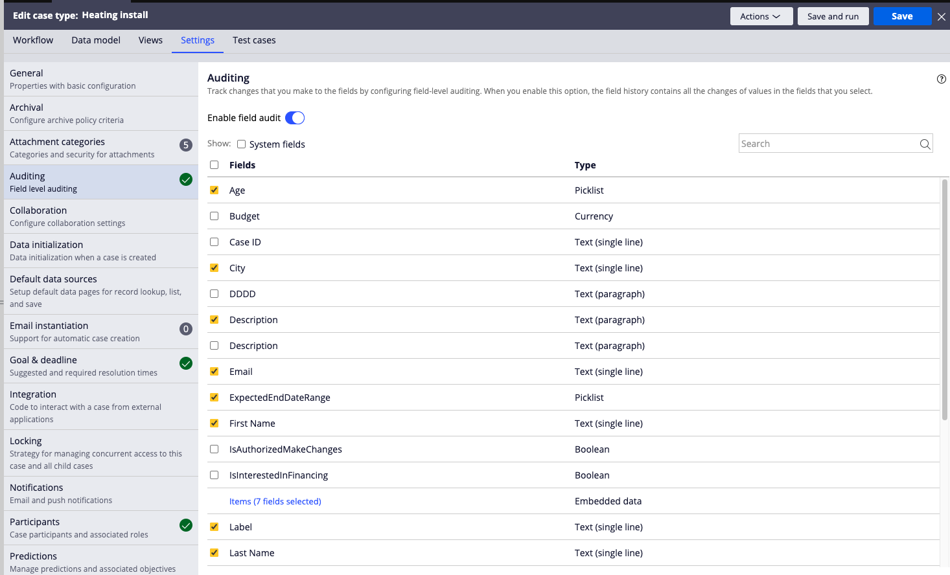
Task: Select all fields using the header checkbox
Action: click(214, 164)
